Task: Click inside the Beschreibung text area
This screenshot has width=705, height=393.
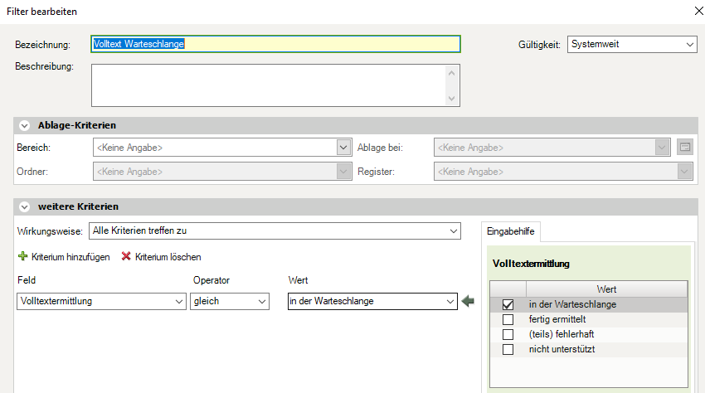Action: click(x=267, y=85)
